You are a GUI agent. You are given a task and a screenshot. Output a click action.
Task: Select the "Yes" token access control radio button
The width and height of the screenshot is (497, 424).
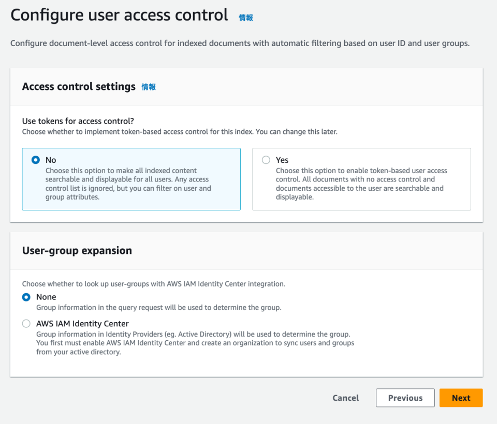click(x=266, y=160)
